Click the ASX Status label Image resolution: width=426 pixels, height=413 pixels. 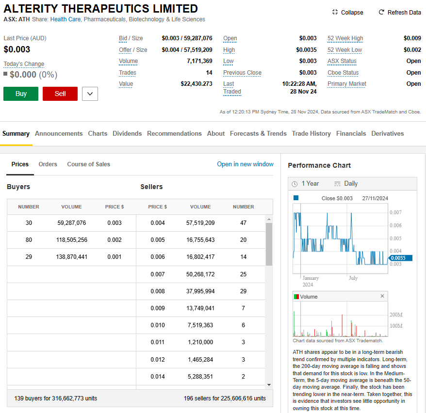(342, 61)
